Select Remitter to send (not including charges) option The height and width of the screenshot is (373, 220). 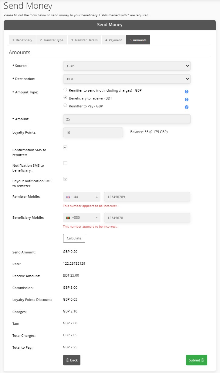pyautogui.click(x=65, y=90)
